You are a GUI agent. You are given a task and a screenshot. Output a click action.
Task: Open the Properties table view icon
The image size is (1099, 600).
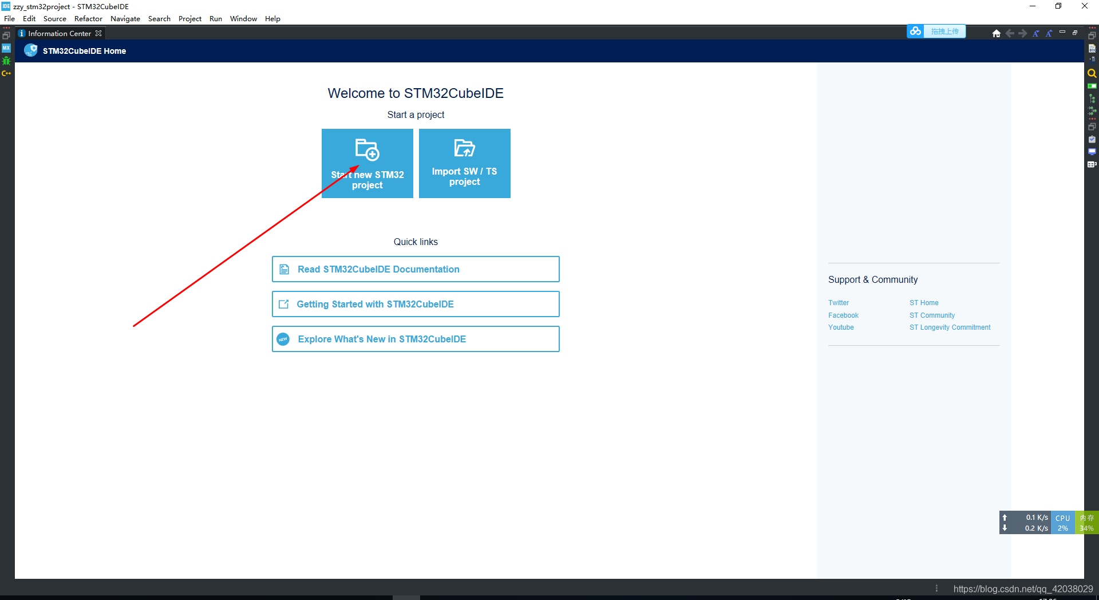1092,164
